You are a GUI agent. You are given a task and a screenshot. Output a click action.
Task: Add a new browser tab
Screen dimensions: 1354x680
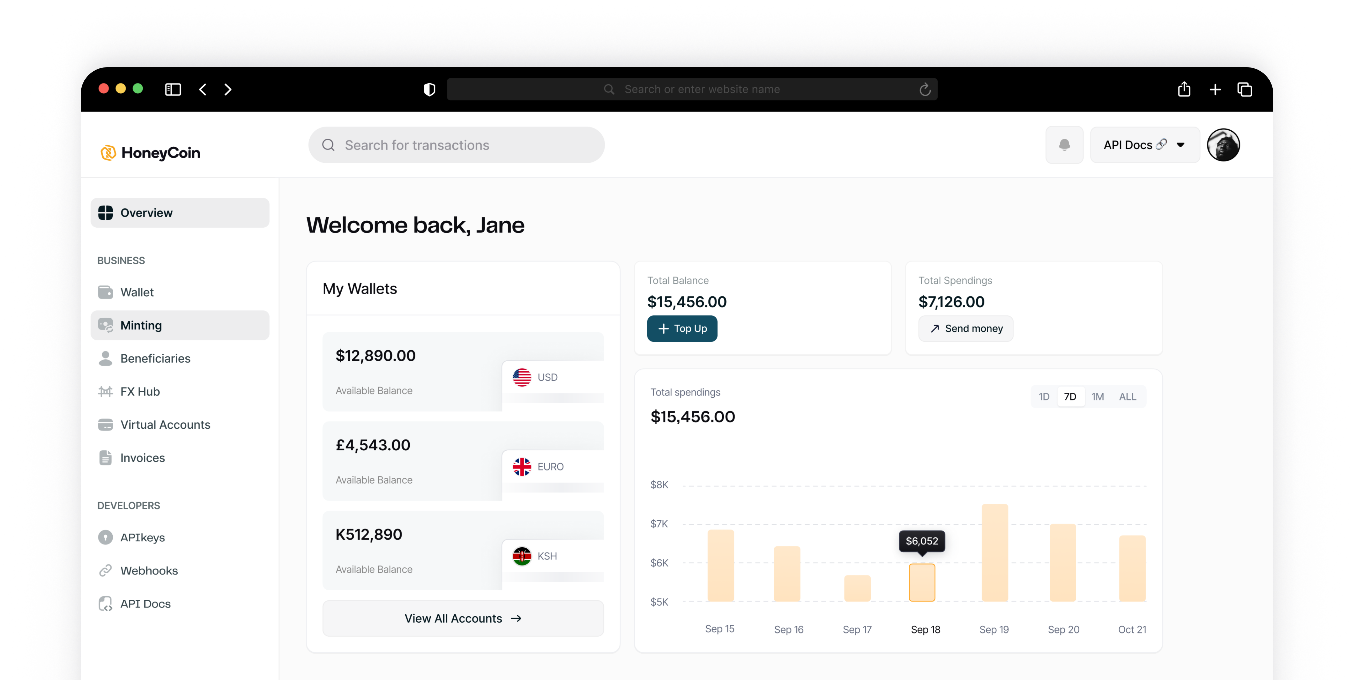coord(1215,89)
